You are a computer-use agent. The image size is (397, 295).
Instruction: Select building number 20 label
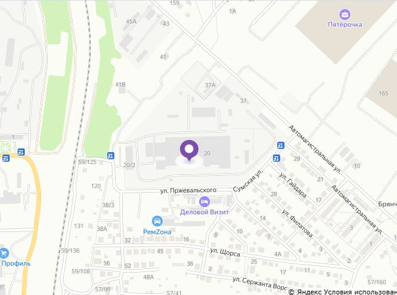[207, 153]
